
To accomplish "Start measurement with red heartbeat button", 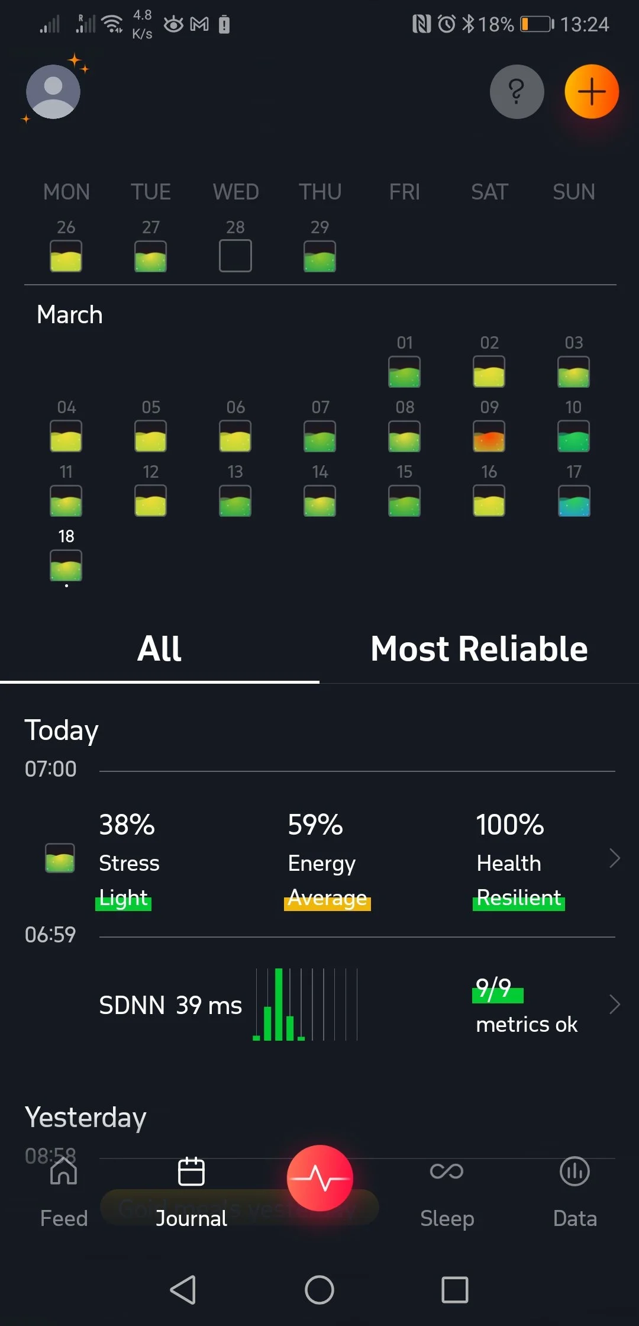I will pyautogui.click(x=320, y=1177).
